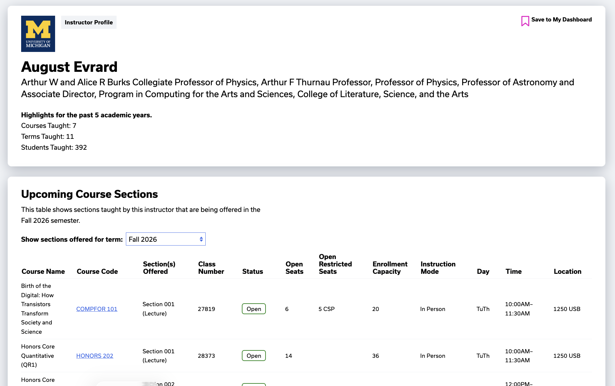The width and height of the screenshot is (615, 386).
Task: Click the Status column header
Action: [253, 272]
